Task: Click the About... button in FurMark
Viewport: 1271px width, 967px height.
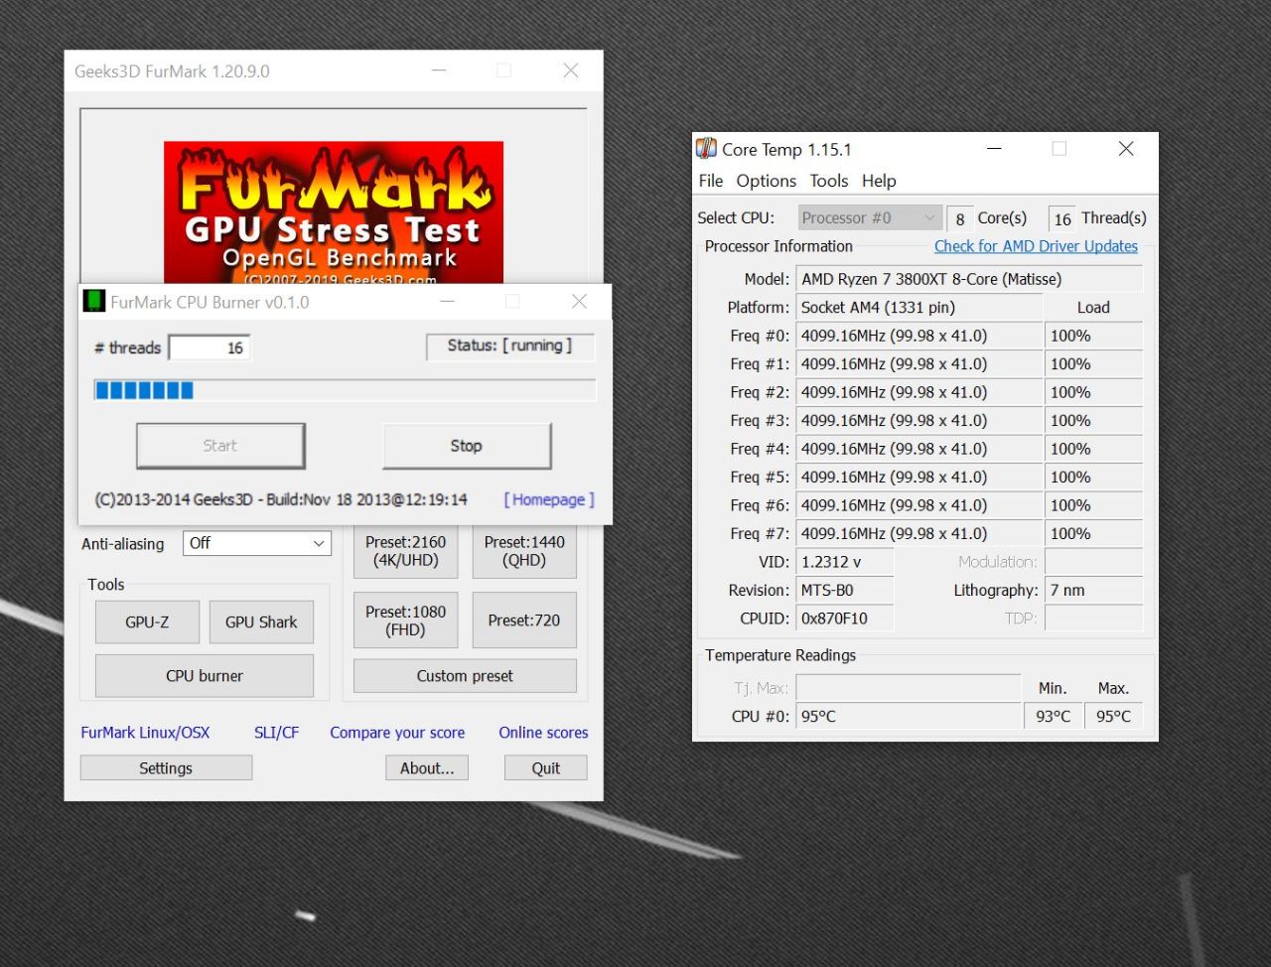Action: (x=427, y=768)
